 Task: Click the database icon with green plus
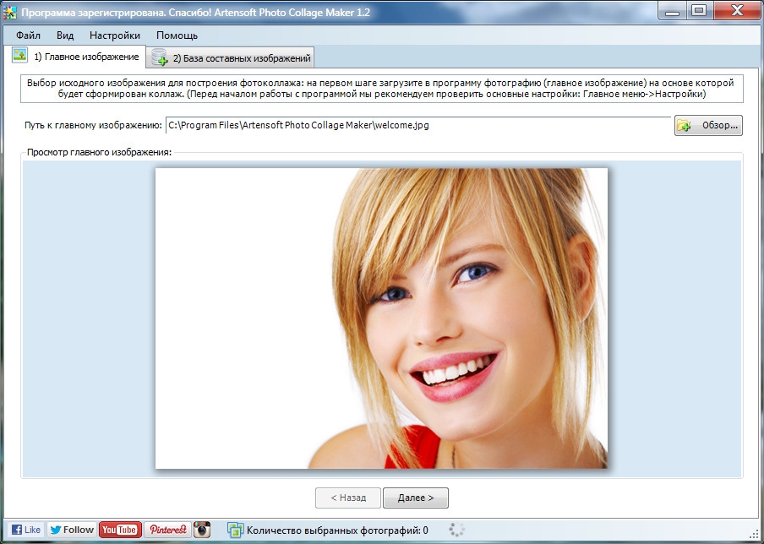[x=160, y=57]
